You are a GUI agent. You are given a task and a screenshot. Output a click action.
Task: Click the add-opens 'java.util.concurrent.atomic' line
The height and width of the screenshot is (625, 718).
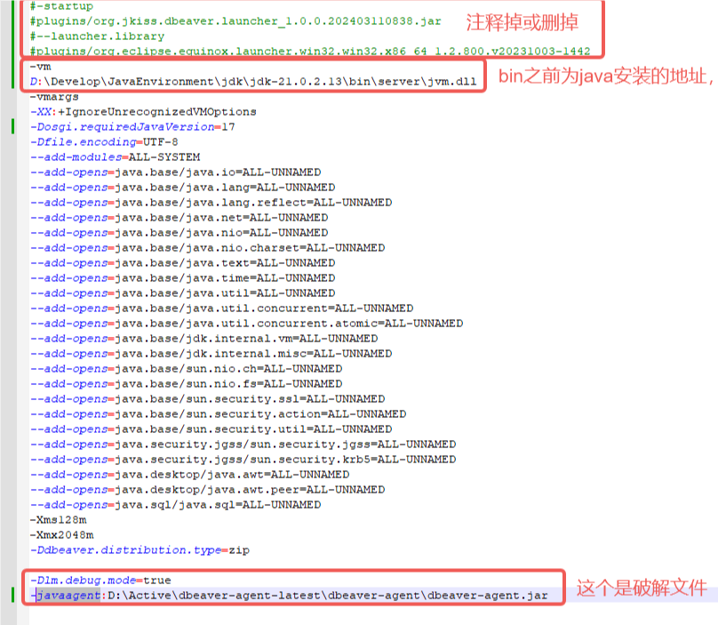coord(246,324)
